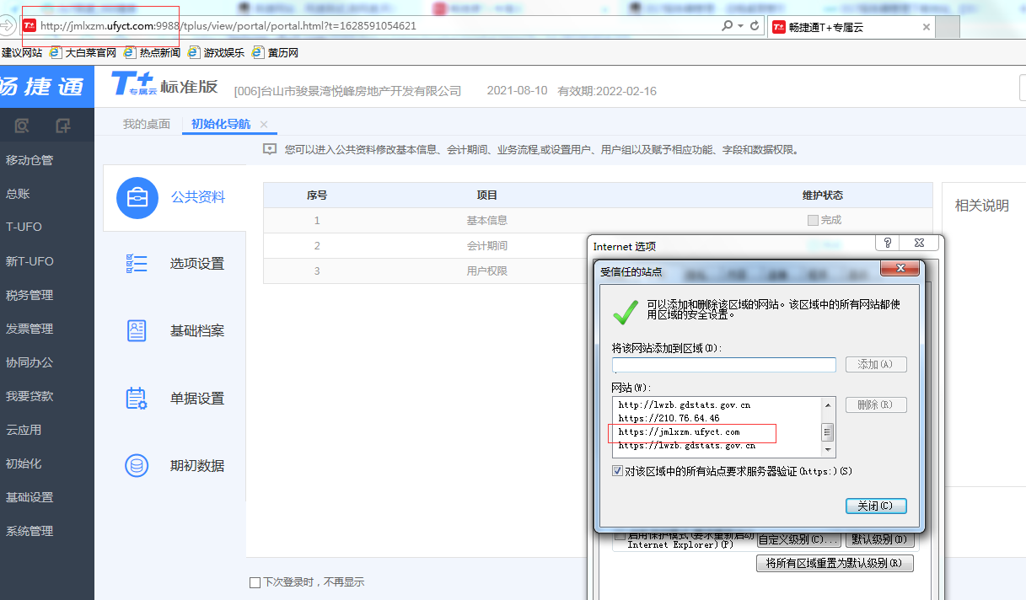Click the browser forward arrow button
This screenshot has width=1026, height=600.
[x=8, y=26]
